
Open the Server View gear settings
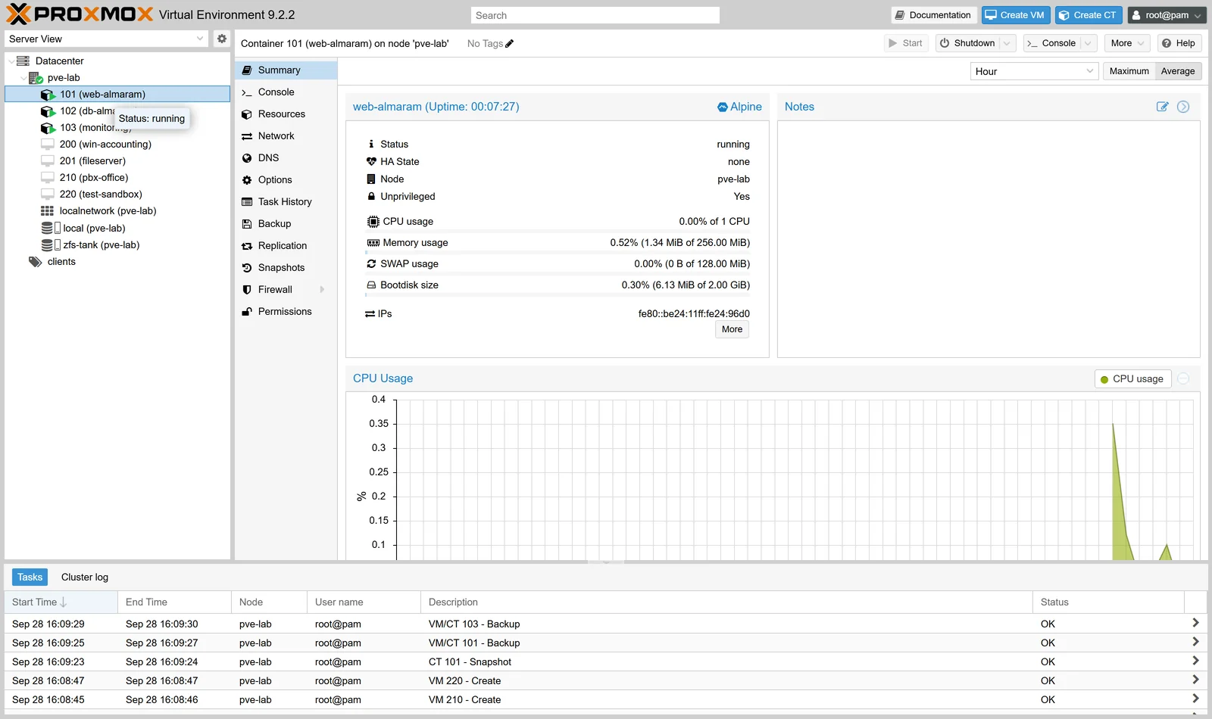[x=221, y=39]
